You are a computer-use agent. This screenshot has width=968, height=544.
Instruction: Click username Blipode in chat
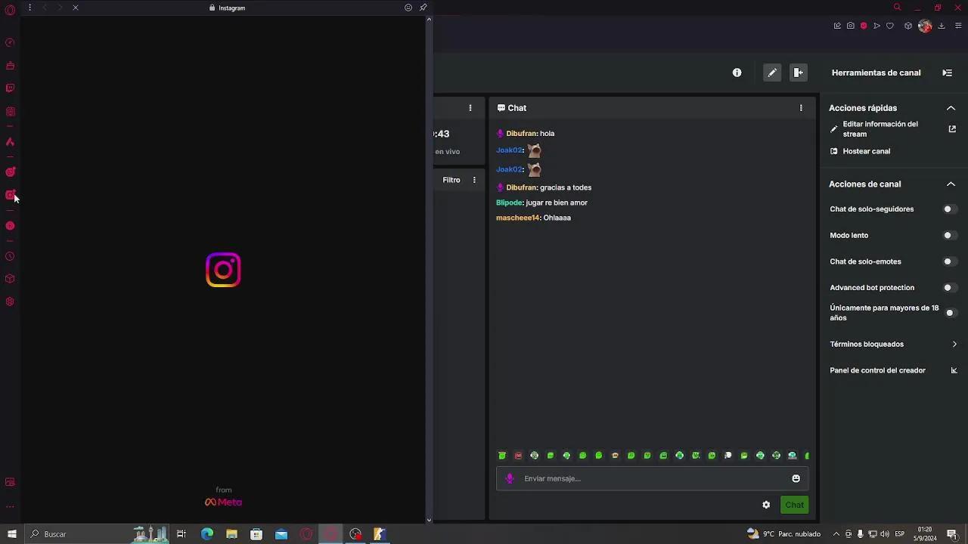tap(509, 202)
